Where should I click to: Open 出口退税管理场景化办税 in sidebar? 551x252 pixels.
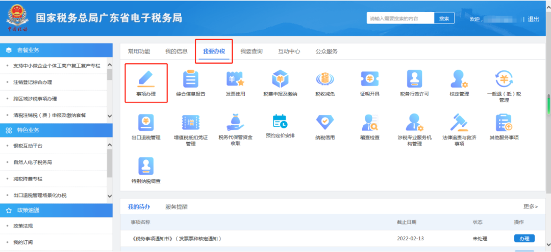40,195
